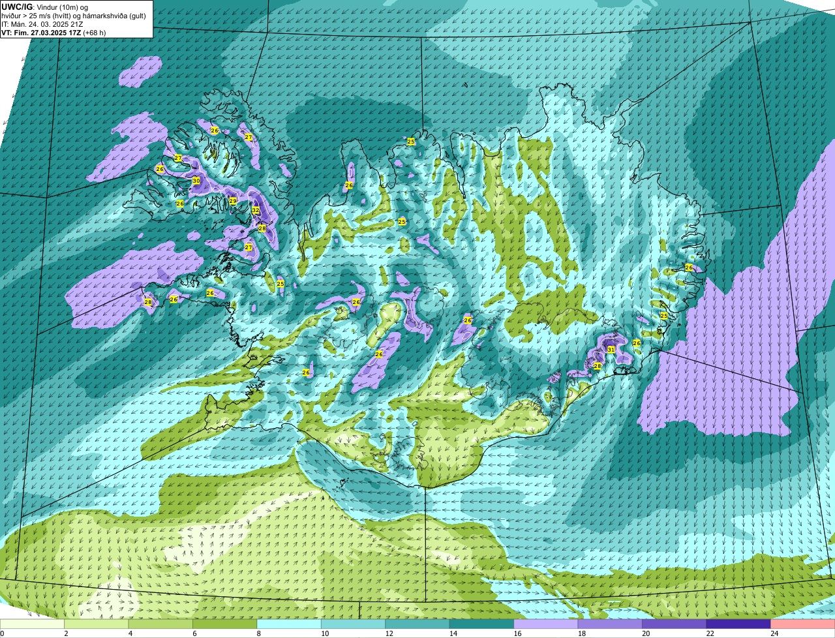
Task: Select the 22–24 m/s dark indigo swatch
Action: point(739,624)
